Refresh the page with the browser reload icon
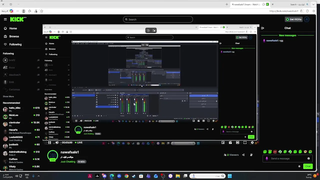320x180 pixels. [x=307, y=11]
